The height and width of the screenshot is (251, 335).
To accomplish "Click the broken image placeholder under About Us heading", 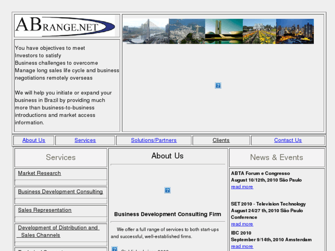I will [168, 190].
